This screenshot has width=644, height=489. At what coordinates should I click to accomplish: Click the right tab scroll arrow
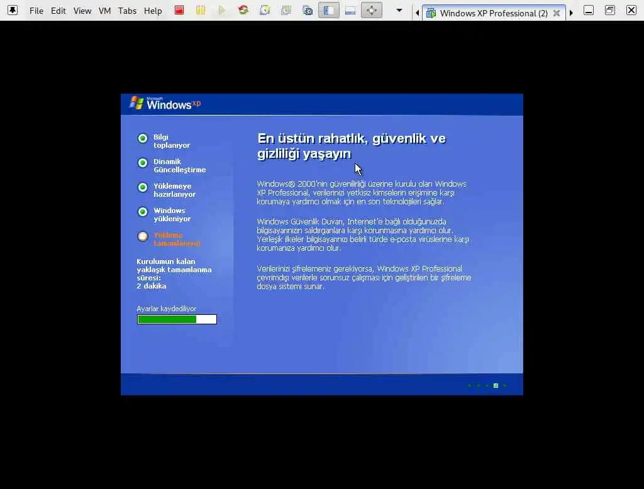(x=571, y=13)
